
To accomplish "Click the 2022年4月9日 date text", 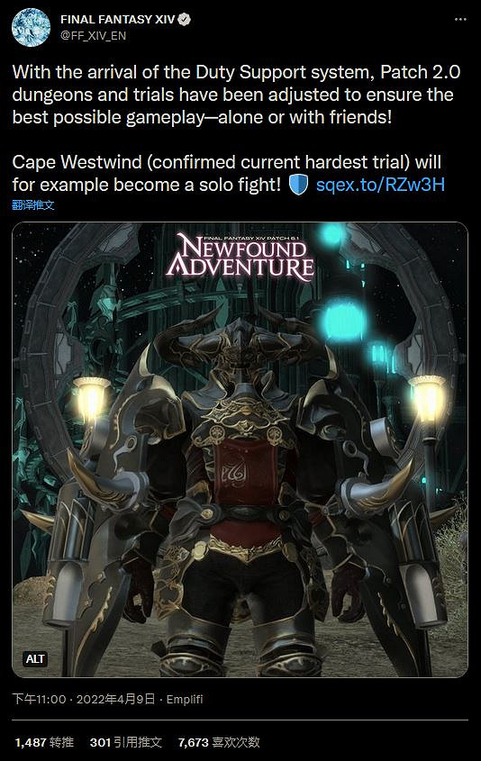I will tap(115, 699).
